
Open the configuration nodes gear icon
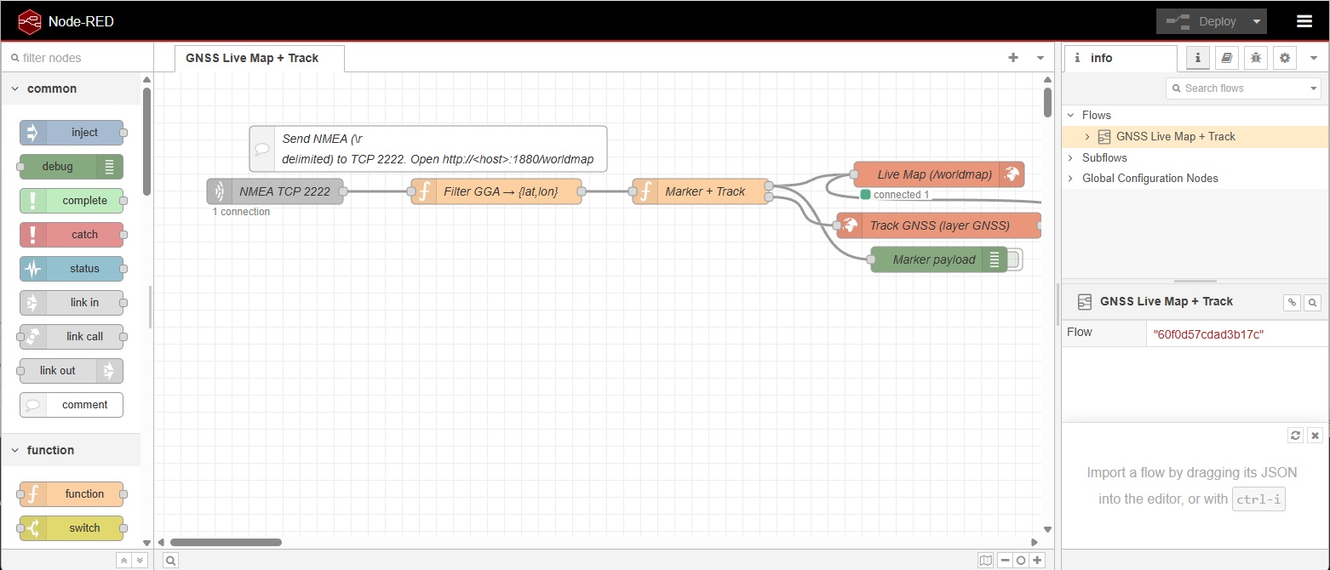1285,58
